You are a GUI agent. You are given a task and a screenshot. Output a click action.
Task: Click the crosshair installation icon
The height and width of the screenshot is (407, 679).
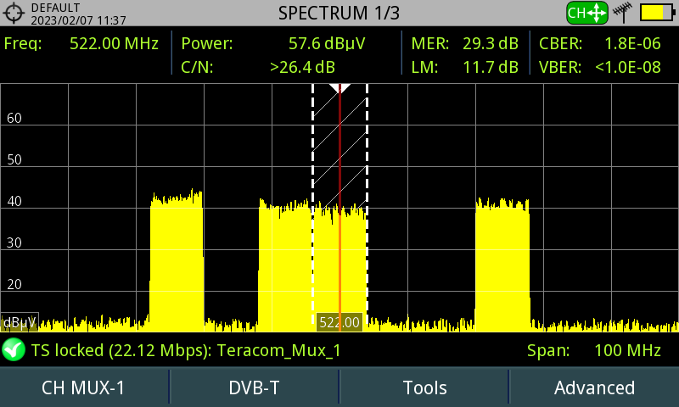[x=14, y=13]
